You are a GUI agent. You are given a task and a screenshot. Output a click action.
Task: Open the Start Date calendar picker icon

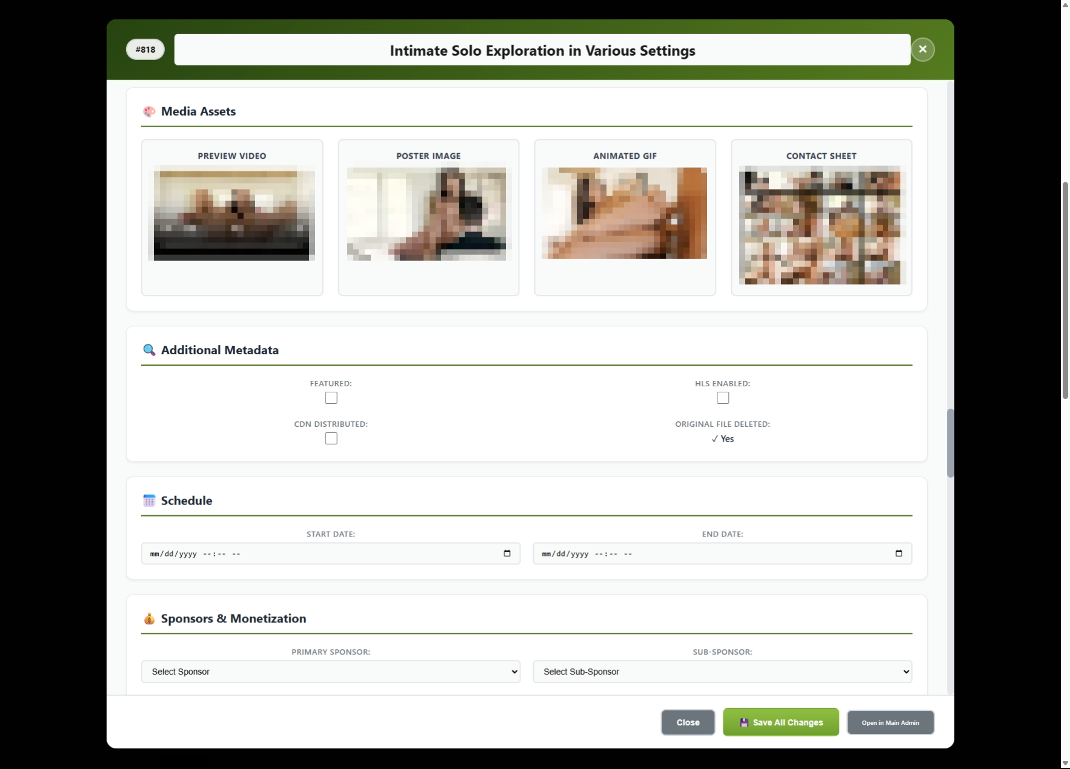507,553
